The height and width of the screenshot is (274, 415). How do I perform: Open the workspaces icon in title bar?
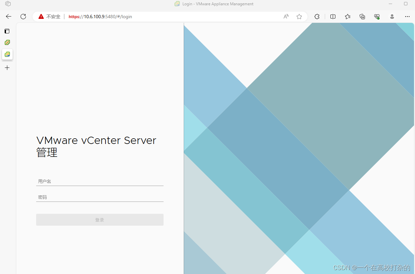[x=8, y=4]
